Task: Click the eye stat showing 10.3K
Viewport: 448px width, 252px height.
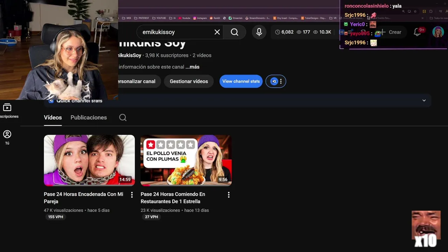Action: [322, 32]
